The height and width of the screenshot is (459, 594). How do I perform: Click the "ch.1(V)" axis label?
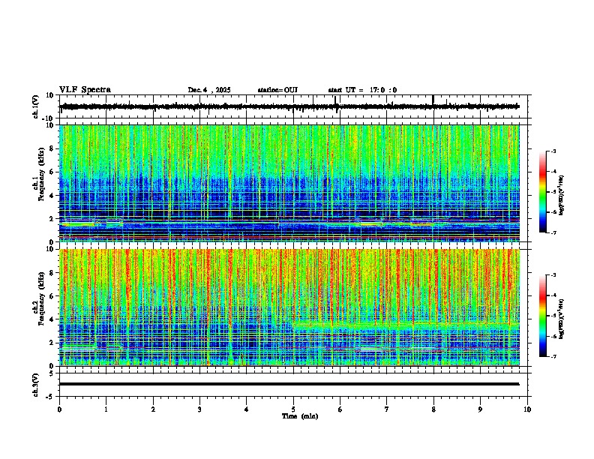pyautogui.click(x=36, y=106)
